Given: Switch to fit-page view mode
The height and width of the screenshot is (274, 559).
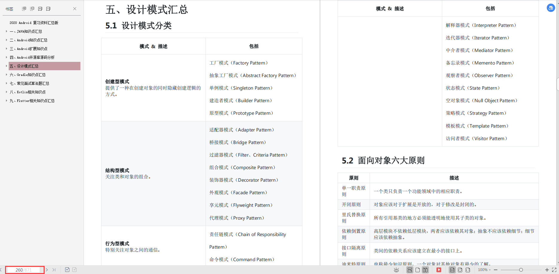Looking at the screenshot, I should click(x=460, y=270).
